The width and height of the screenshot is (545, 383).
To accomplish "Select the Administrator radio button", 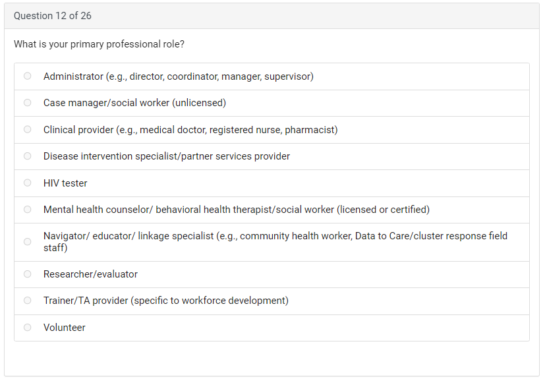I will click(28, 76).
